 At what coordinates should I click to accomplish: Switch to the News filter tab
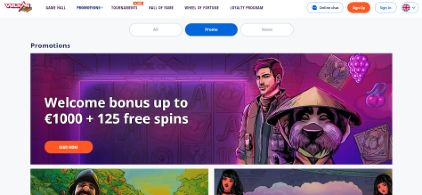[267, 30]
